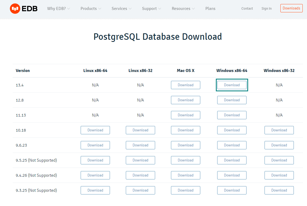Click the Windows x86-64 column header
This screenshot has height=206, width=307.
tap(232, 71)
